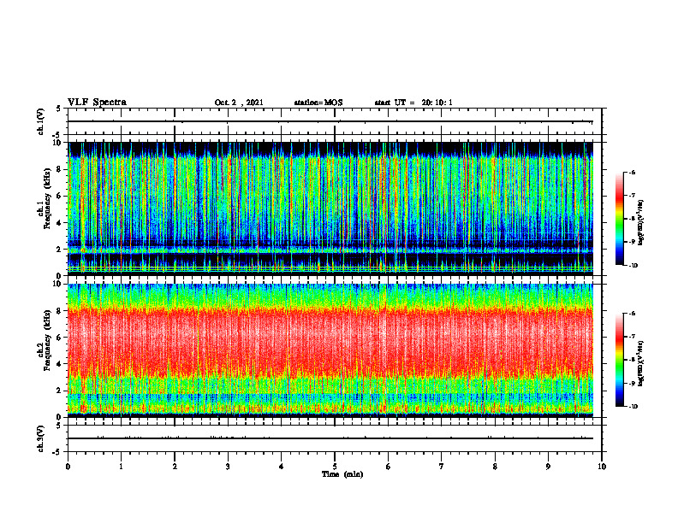
Task: Click the ch.1 color bar log(PSD) units label
Action: click(641, 222)
